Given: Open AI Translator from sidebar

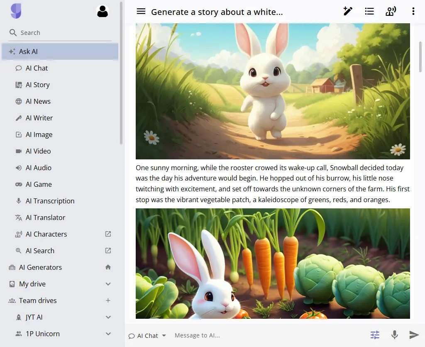Looking at the screenshot, I should (x=60, y=217).
